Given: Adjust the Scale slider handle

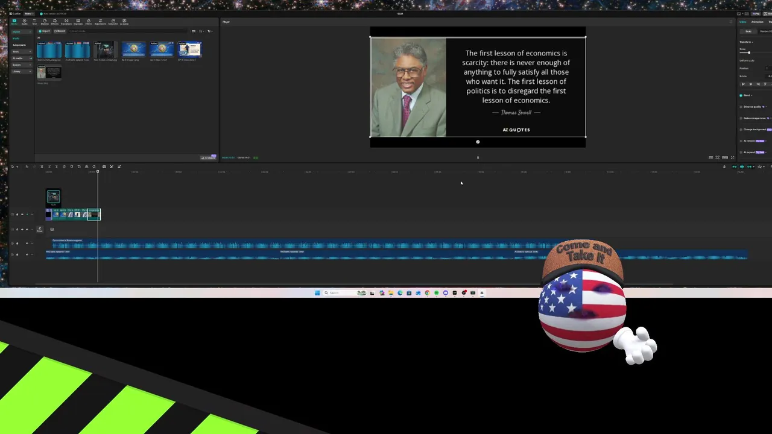Looking at the screenshot, I should [749, 52].
